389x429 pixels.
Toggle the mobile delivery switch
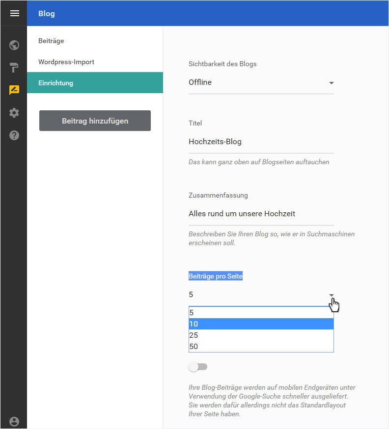click(198, 367)
